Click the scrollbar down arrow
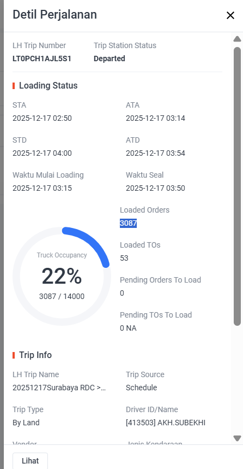This screenshot has width=243, height=469. pyautogui.click(x=237, y=438)
